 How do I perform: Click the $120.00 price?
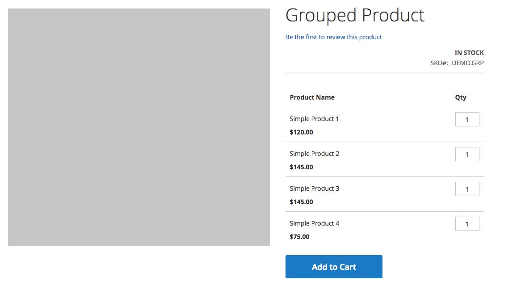tap(301, 132)
